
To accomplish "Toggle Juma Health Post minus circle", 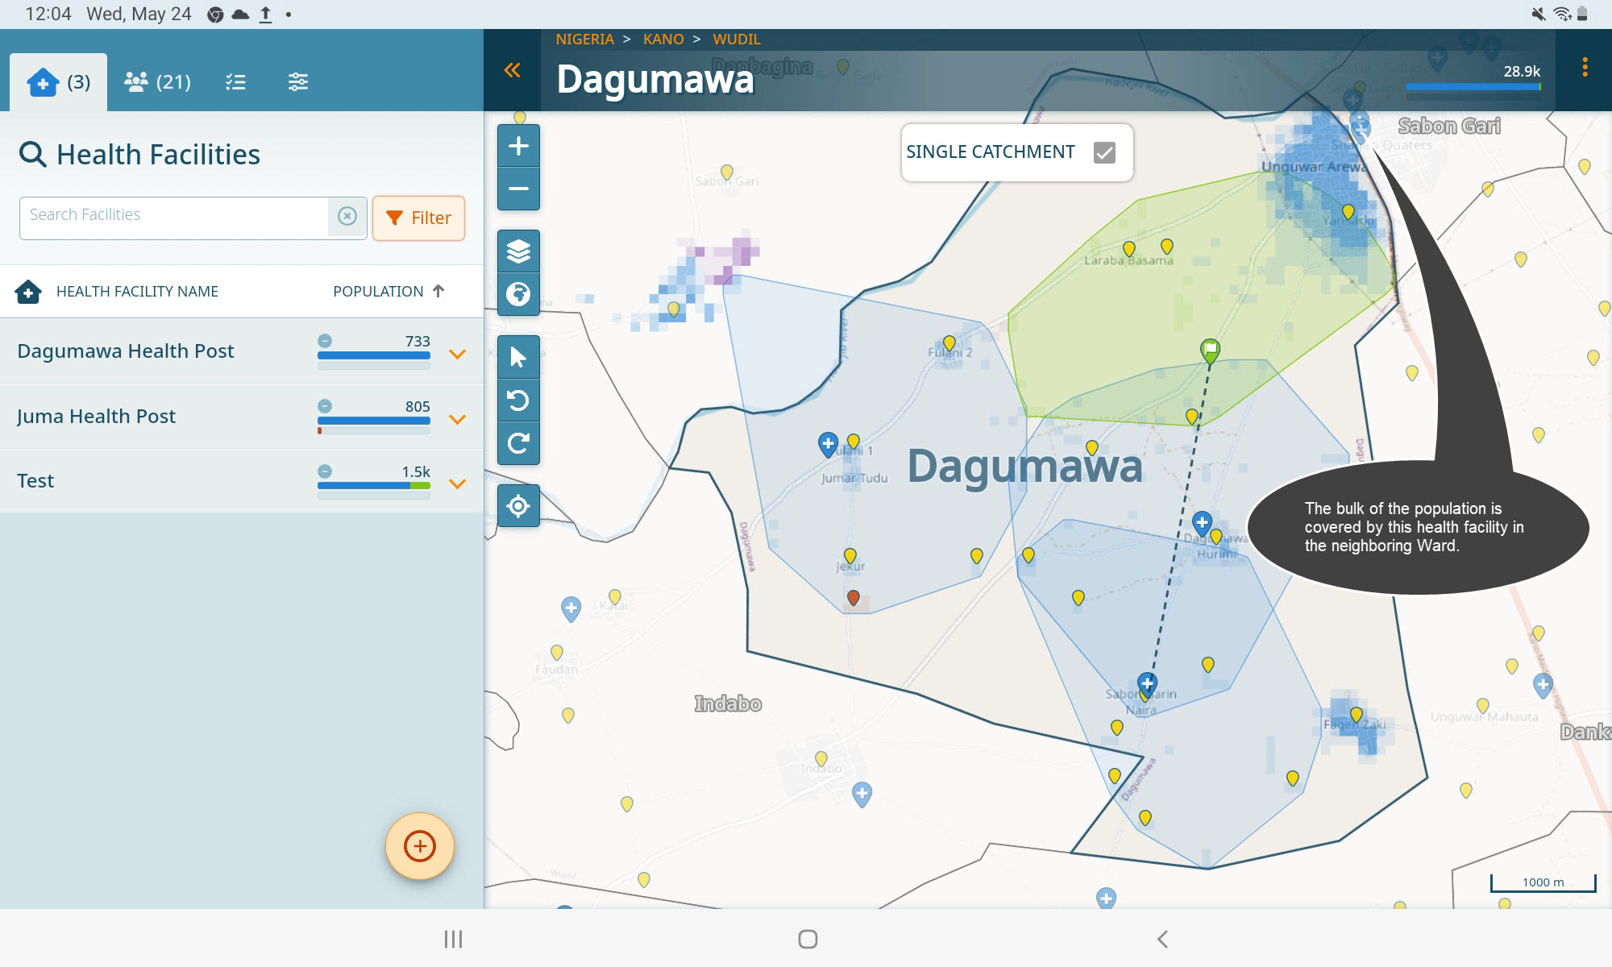I will pyautogui.click(x=325, y=406).
